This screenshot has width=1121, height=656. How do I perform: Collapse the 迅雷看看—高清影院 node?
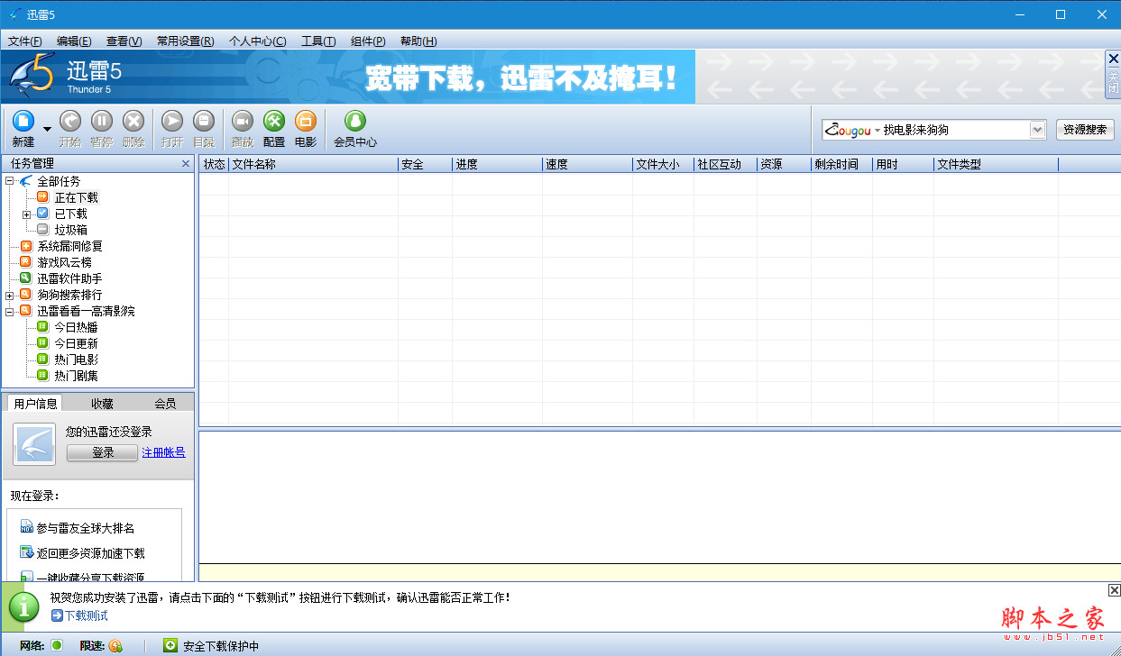click(x=10, y=311)
